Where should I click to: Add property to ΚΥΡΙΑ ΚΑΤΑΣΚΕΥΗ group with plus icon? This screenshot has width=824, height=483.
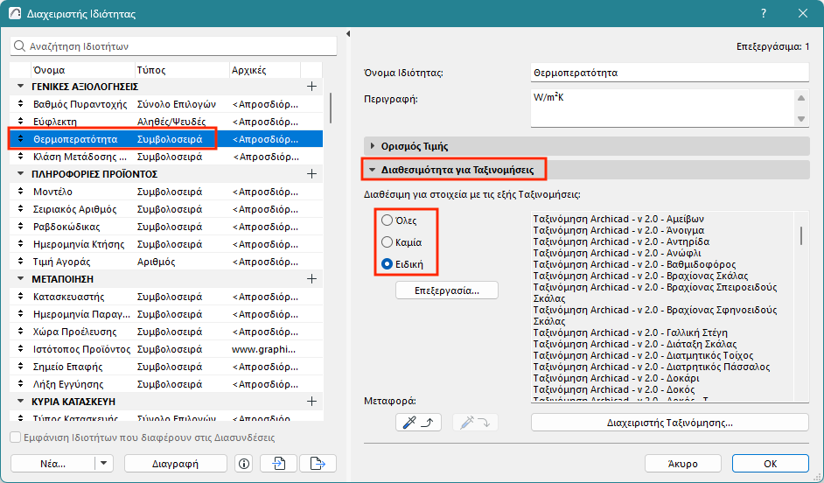(x=311, y=402)
